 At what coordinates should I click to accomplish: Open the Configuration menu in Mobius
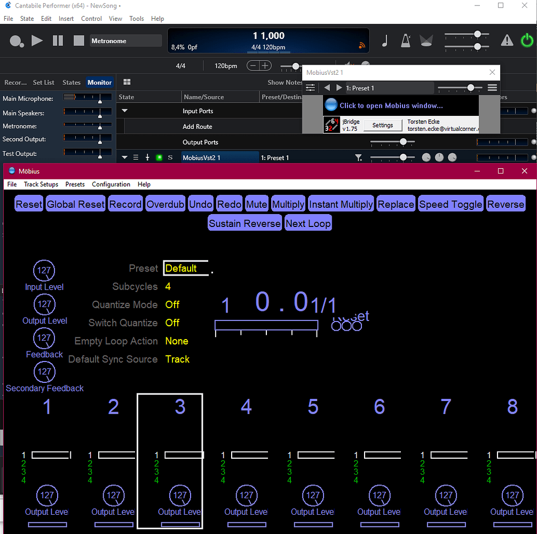pos(111,184)
